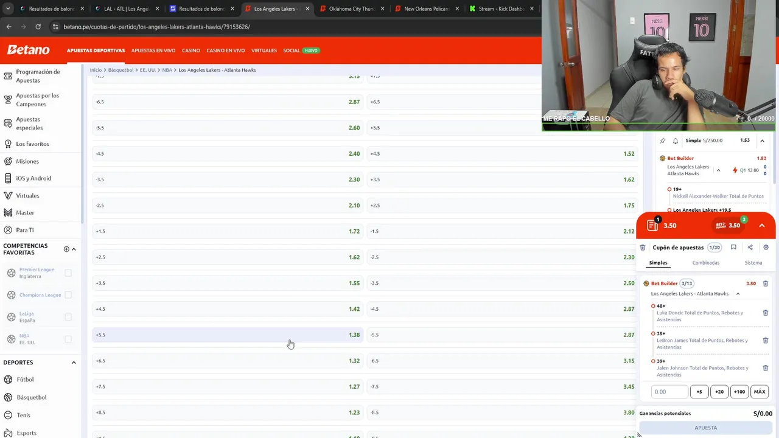The image size is (779, 438).
Task: Go to NBA breadcrumb link
Action: [x=167, y=70]
